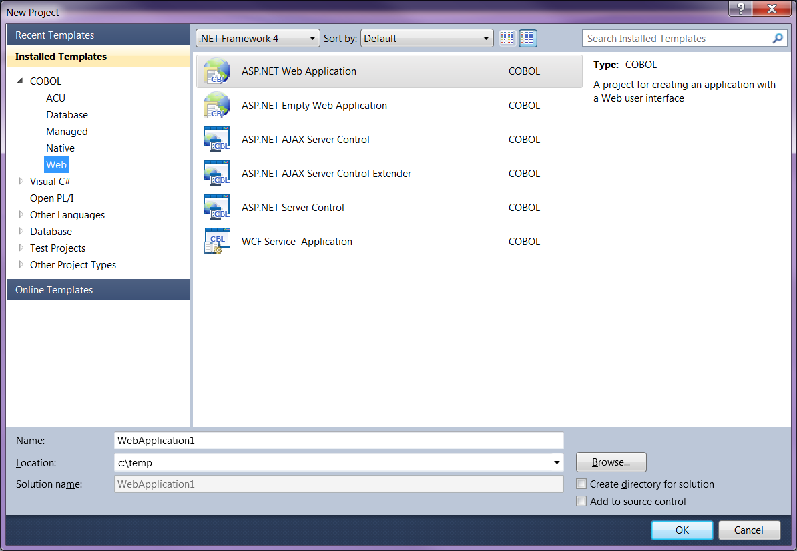Image resolution: width=797 pixels, height=551 pixels.
Task: Click the OK button
Action: coord(682,530)
